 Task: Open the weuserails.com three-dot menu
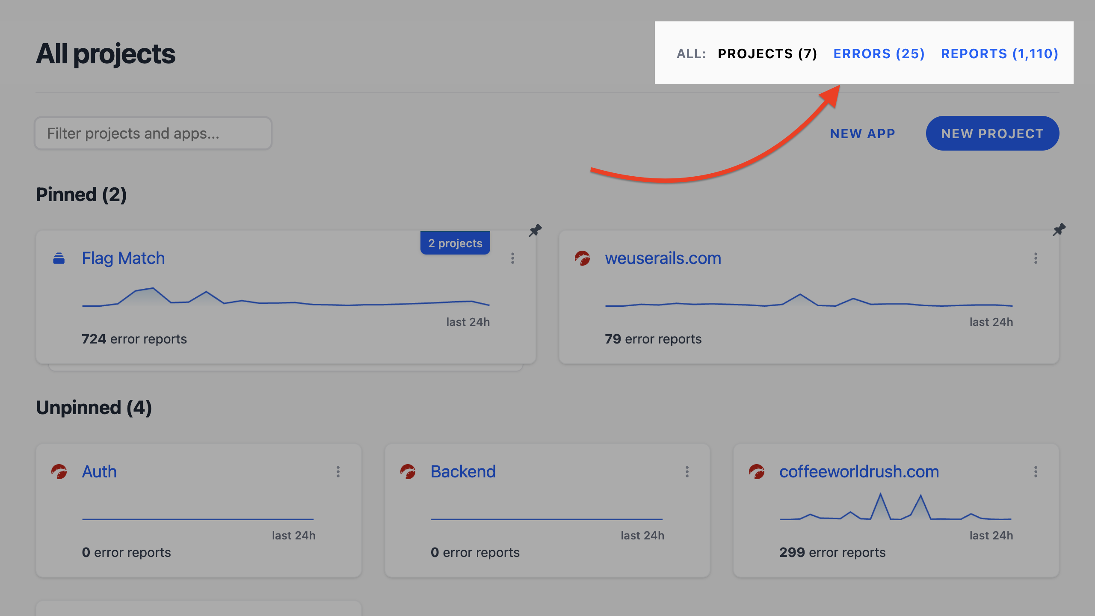1036,258
